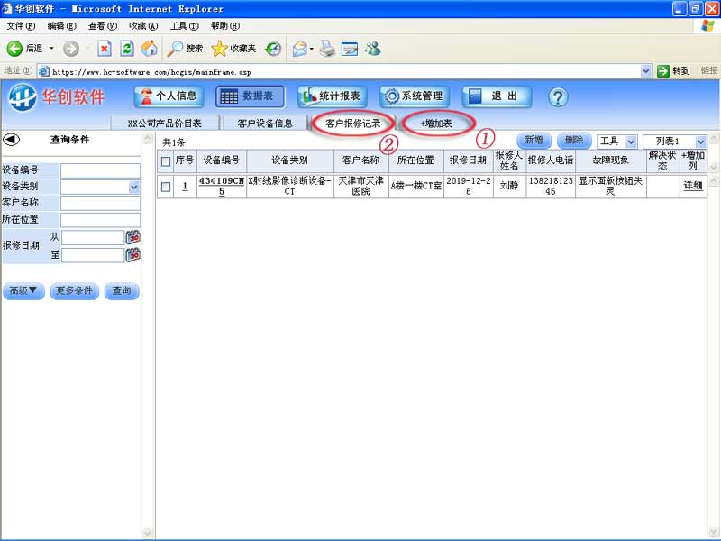Switch to XX公司产品价目表 tab
This screenshot has width=721, height=541.
pos(165,124)
